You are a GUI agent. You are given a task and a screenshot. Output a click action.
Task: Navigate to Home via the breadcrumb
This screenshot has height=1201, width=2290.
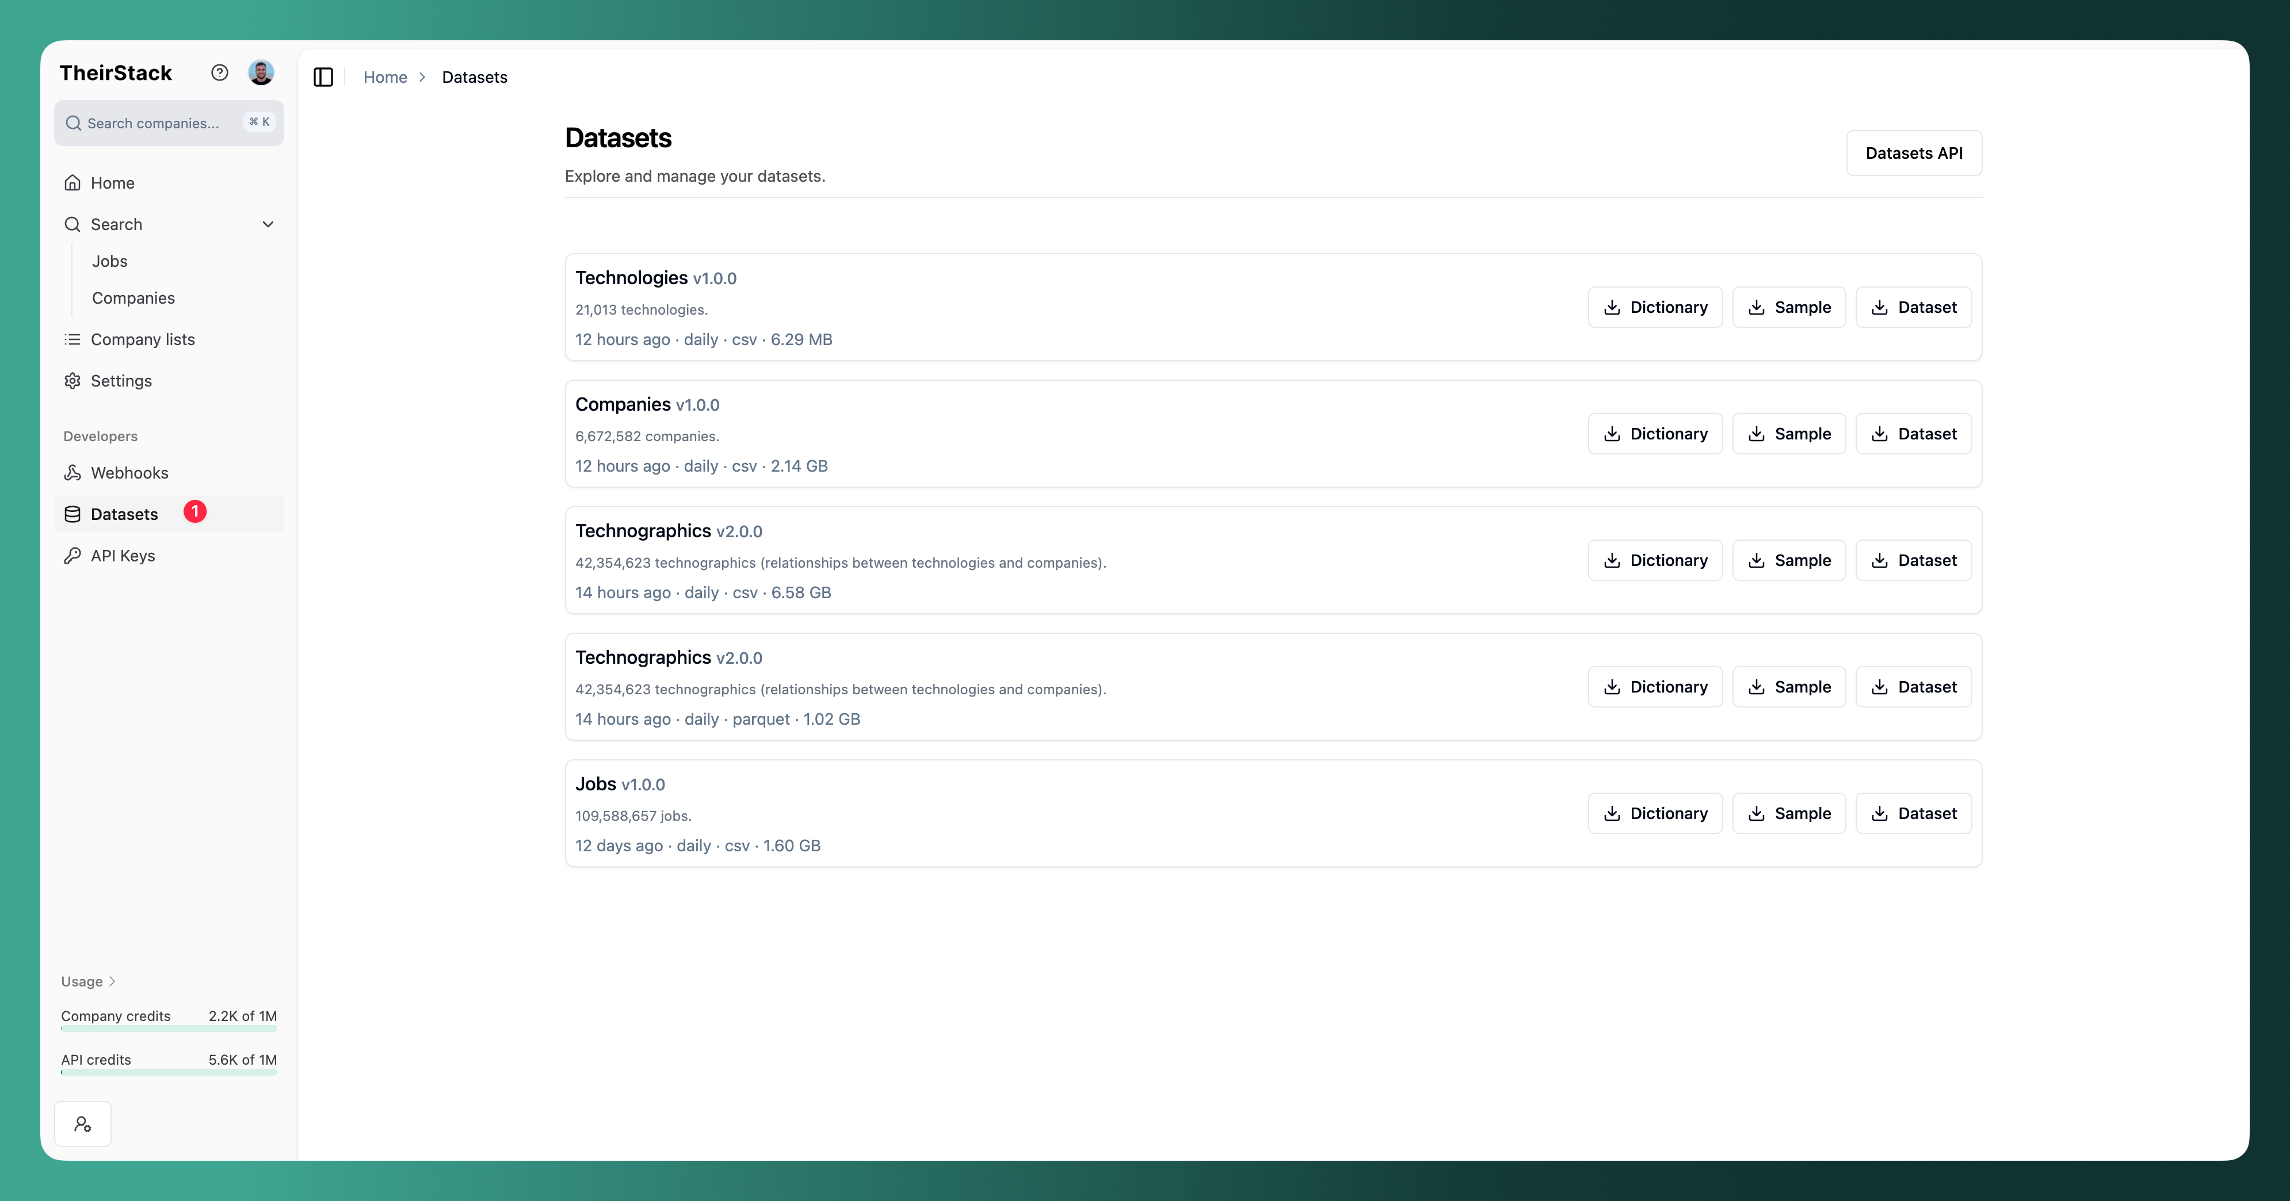click(x=385, y=77)
